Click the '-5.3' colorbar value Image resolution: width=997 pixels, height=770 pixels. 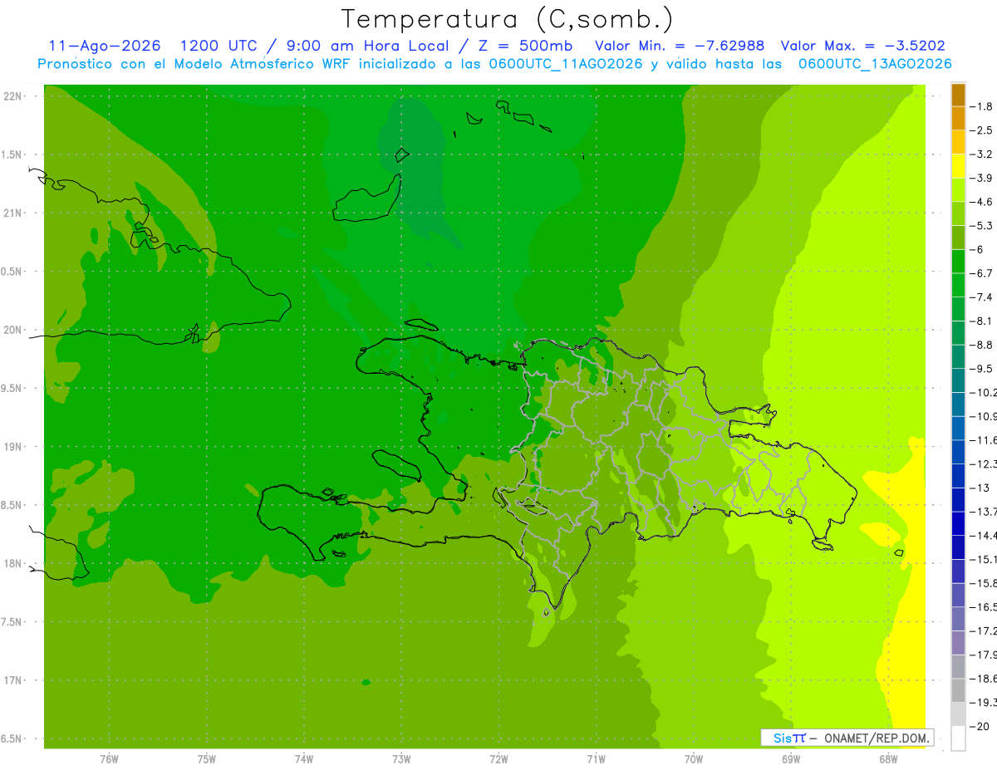click(981, 226)
